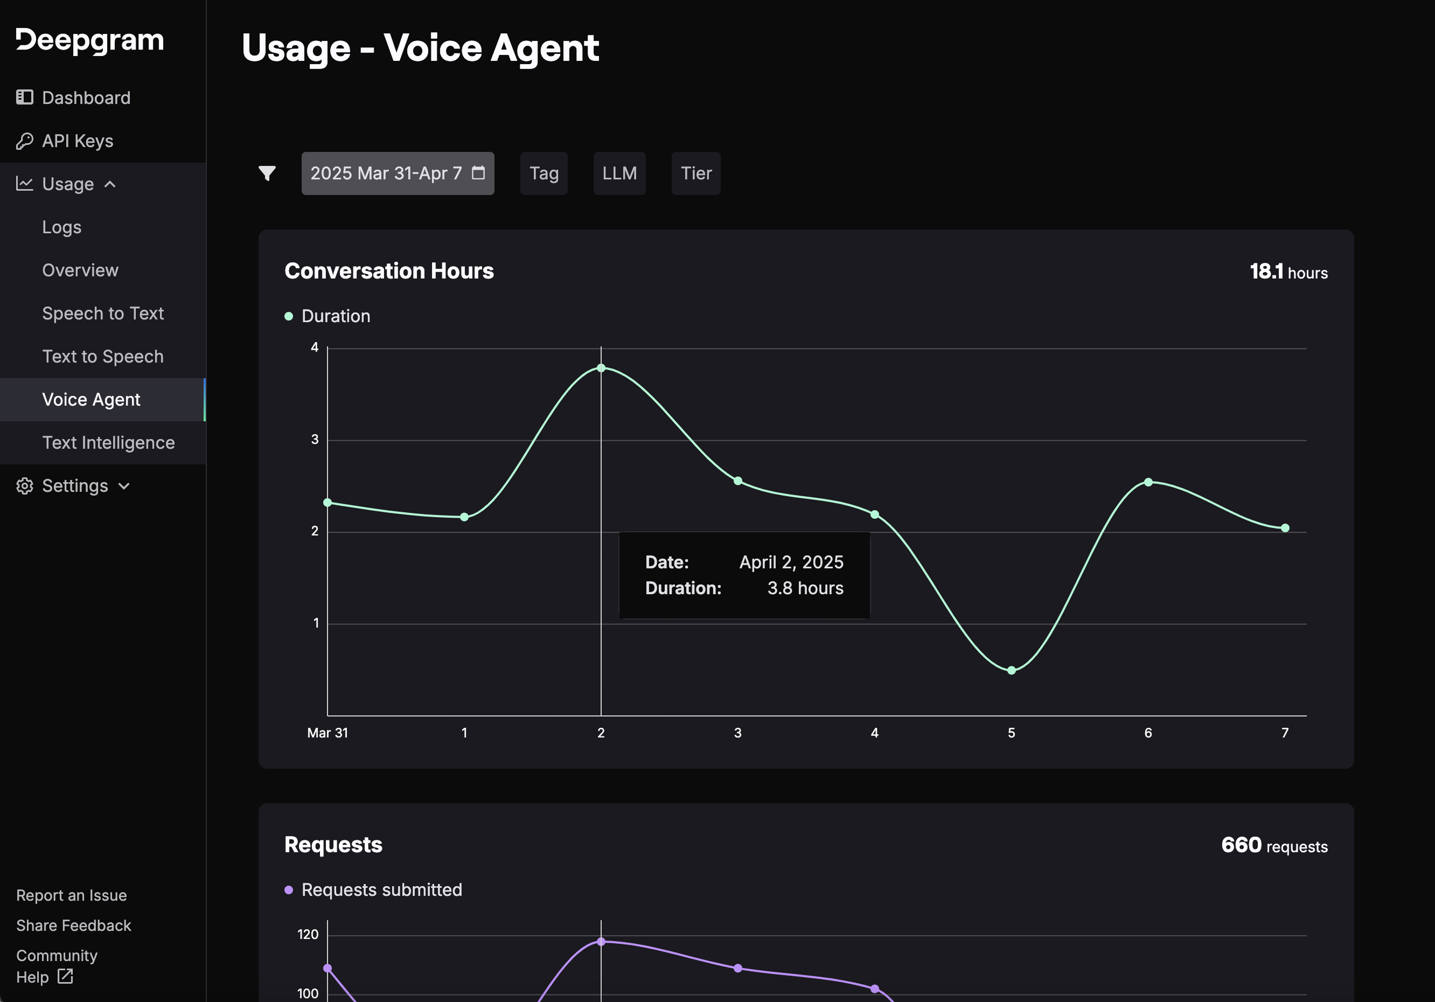This screenshot has width=1435, height=1002.
Task: Open the Logs usage page
Action: coord(62,227)
